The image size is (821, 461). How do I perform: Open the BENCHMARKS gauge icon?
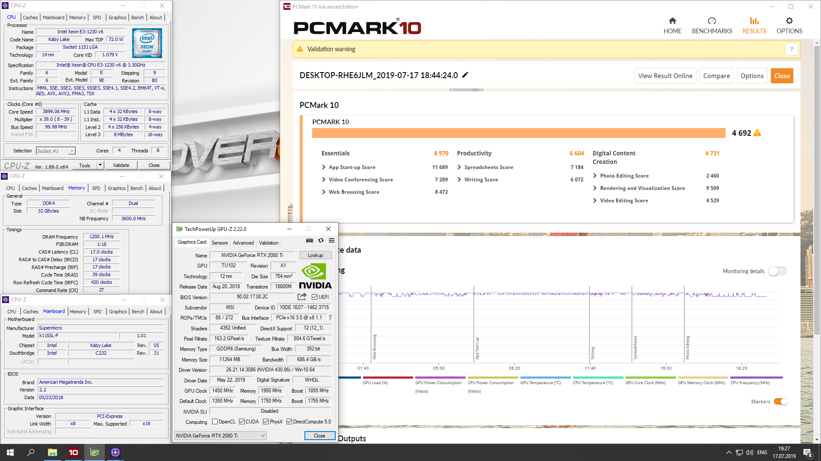(x=712, y=21)
